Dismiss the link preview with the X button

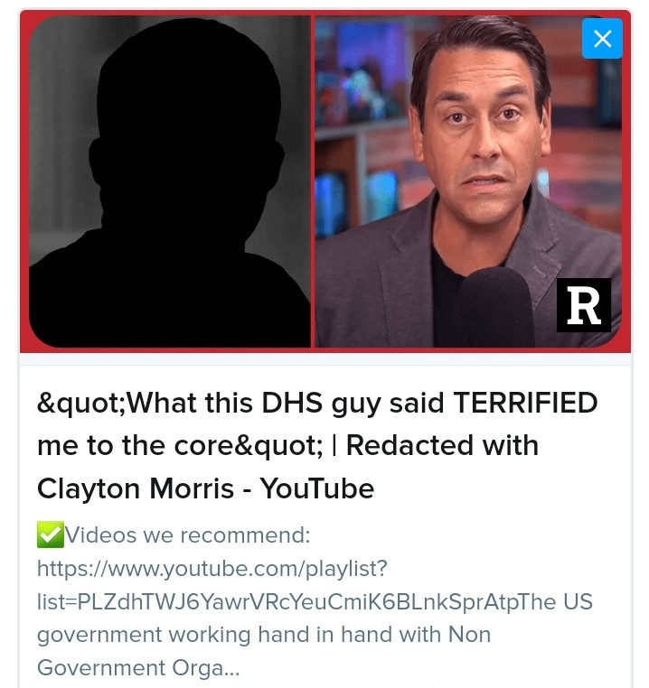(x=602, y=39)
